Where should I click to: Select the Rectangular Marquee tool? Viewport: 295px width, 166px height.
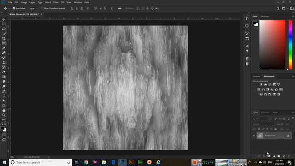coord(4,24)
